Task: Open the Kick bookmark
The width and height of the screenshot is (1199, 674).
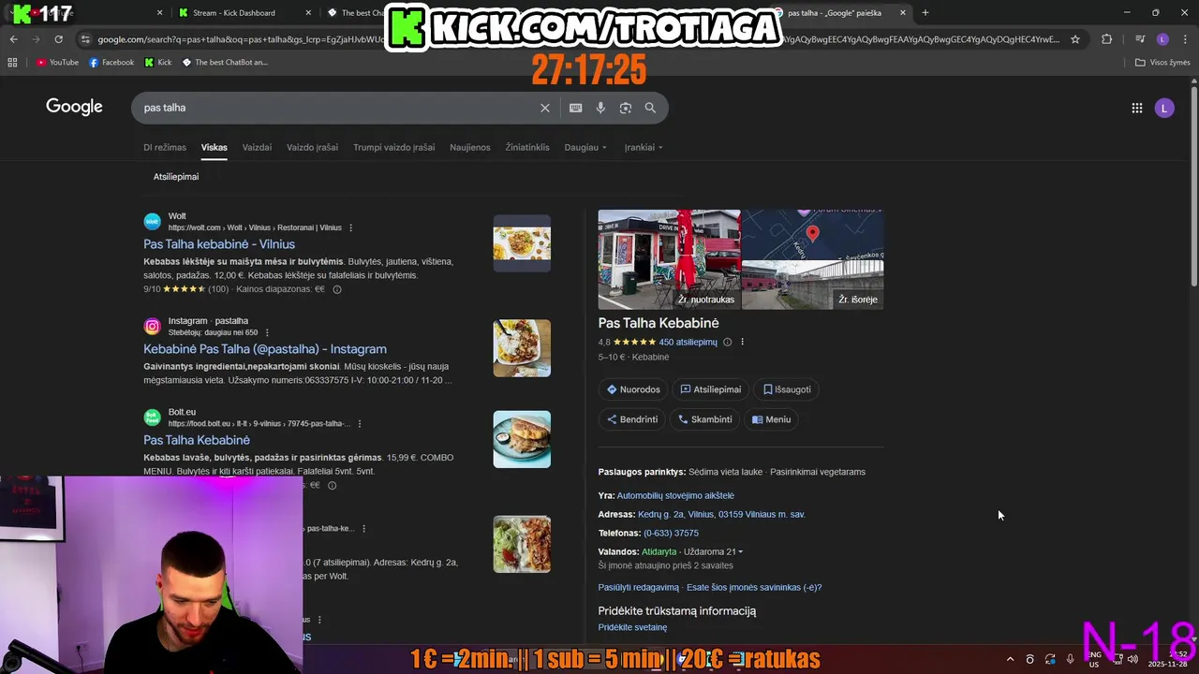Action: coord(158,63)
